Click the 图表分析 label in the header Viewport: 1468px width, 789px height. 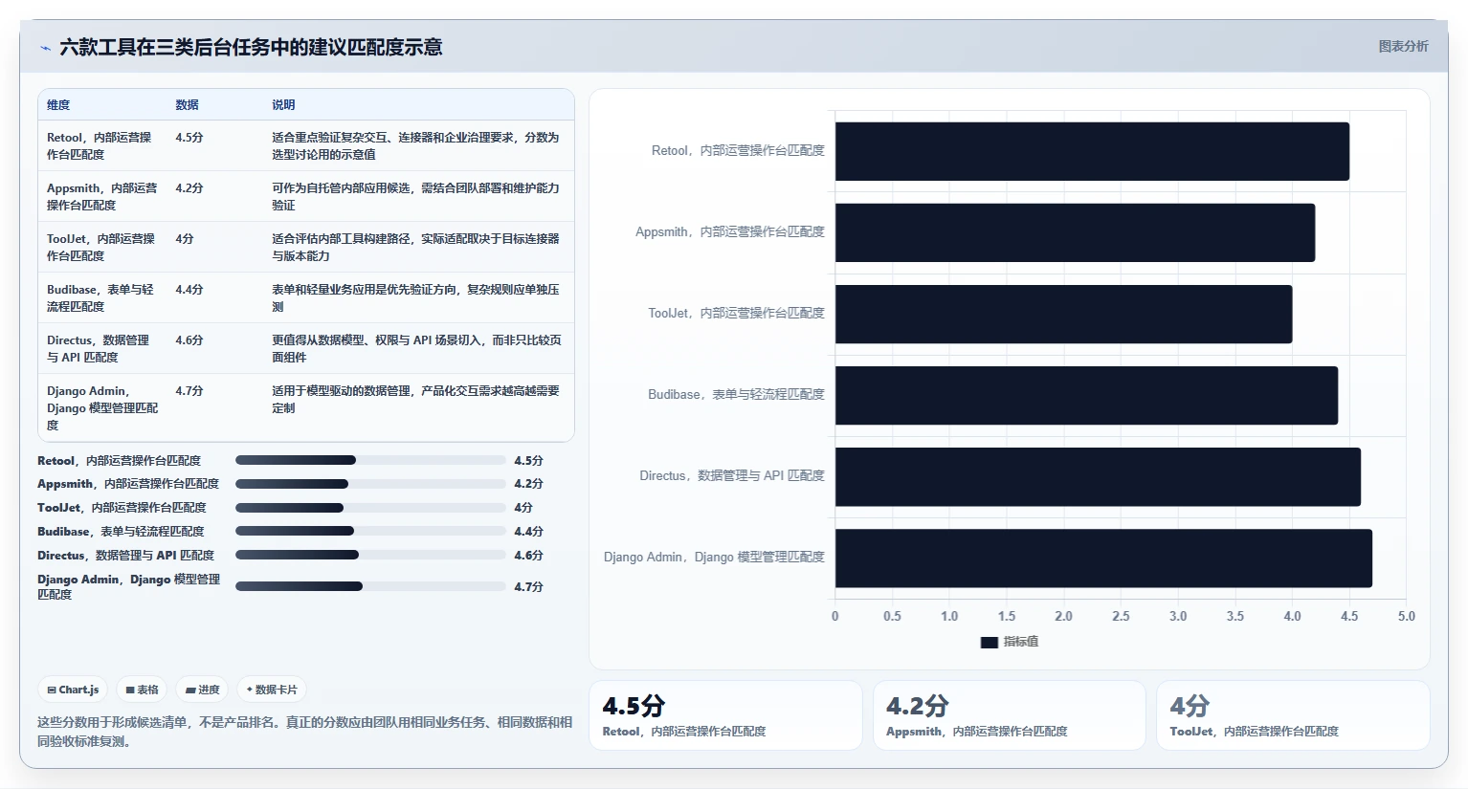coord(1403,46)
